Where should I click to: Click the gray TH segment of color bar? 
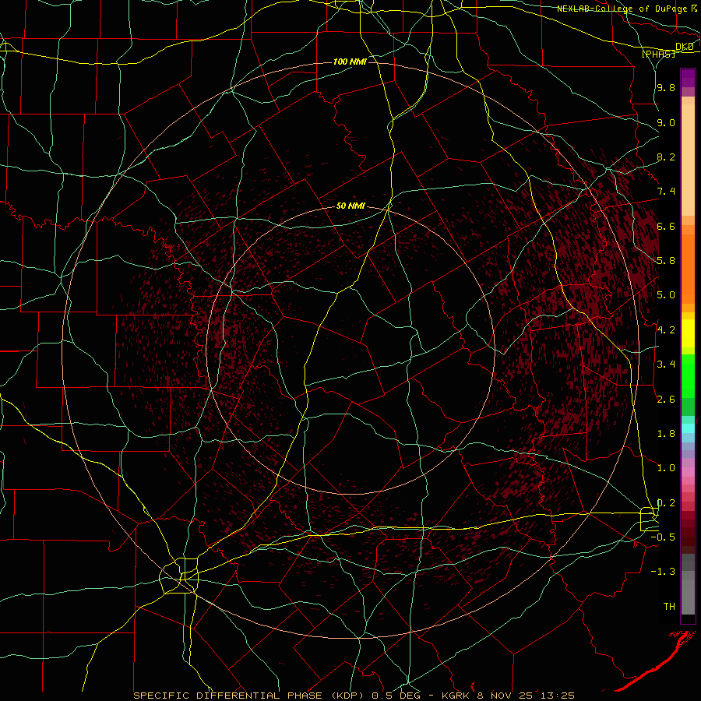(688, 597)
